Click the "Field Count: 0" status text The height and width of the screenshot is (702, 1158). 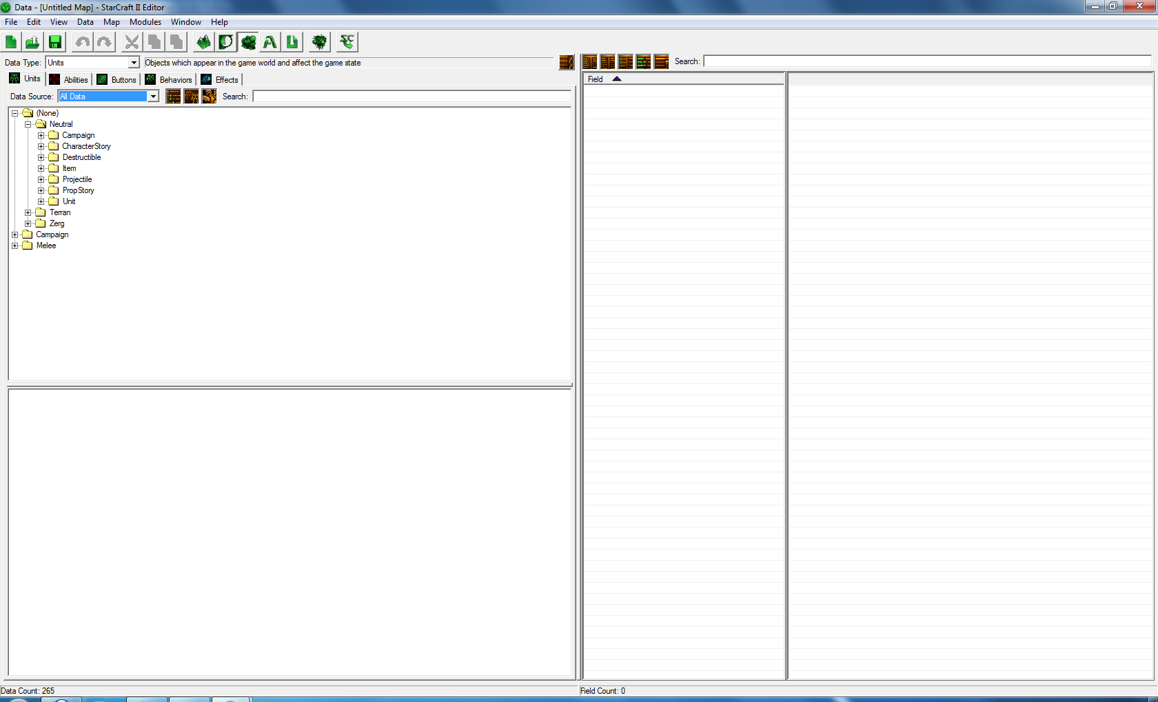(x=603, y=691)
